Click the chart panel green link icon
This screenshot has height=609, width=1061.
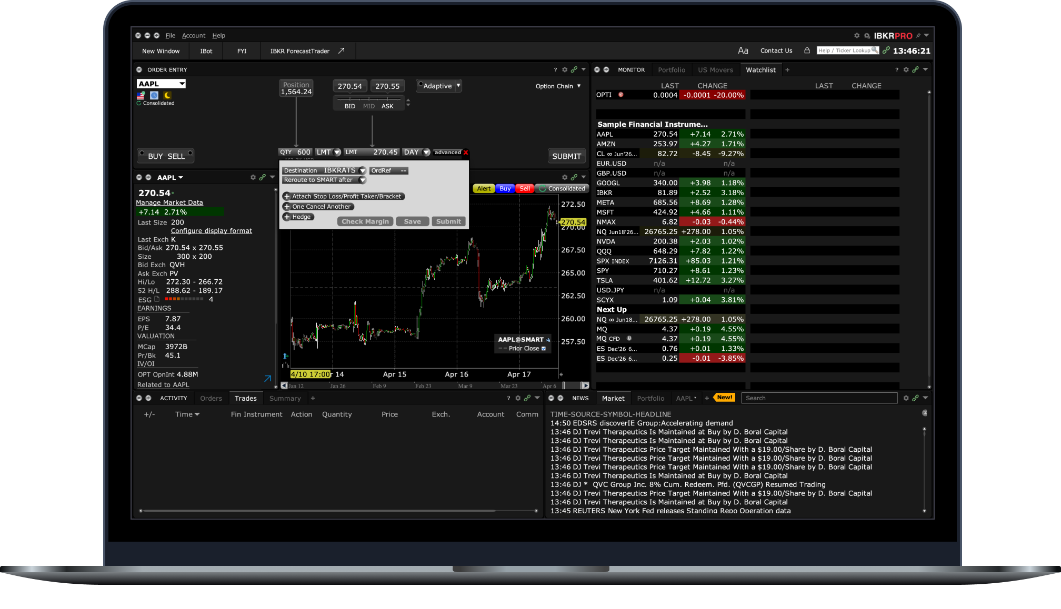pos(574,177)
